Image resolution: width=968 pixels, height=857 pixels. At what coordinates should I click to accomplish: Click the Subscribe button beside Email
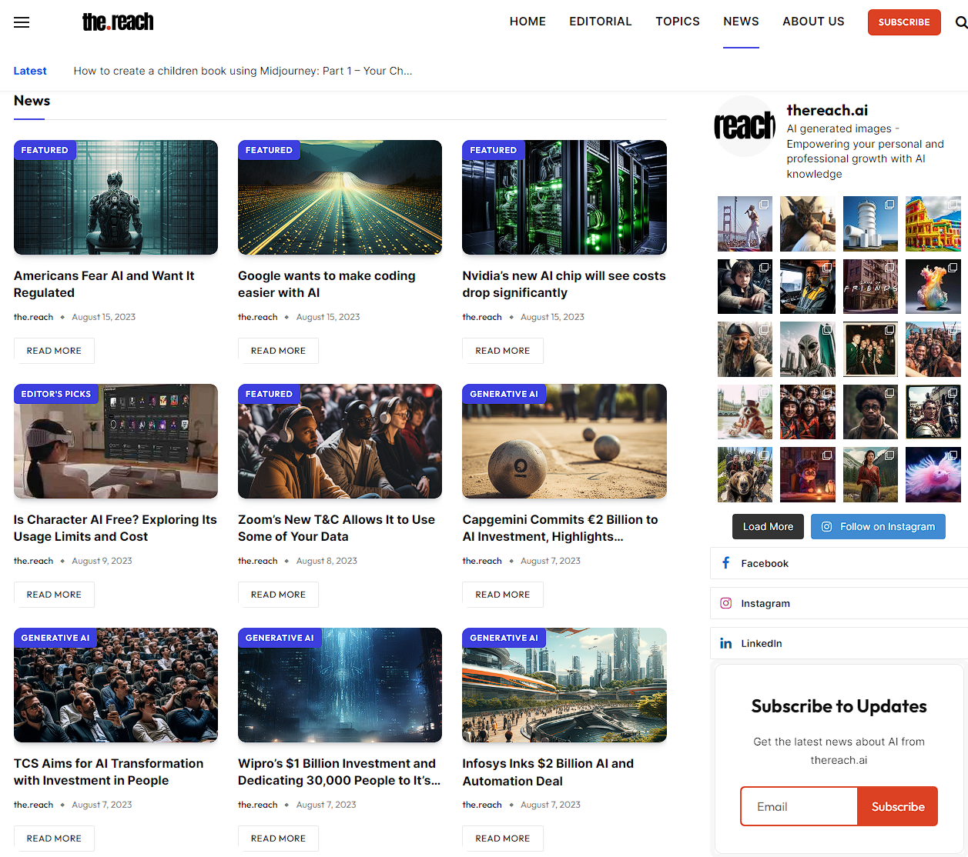click(898, 806)
